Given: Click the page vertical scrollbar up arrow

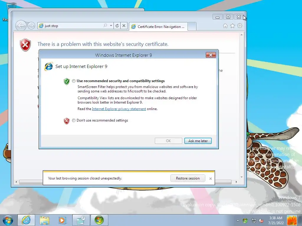Looking at the screenshot, I should click(x=242, y=35).
